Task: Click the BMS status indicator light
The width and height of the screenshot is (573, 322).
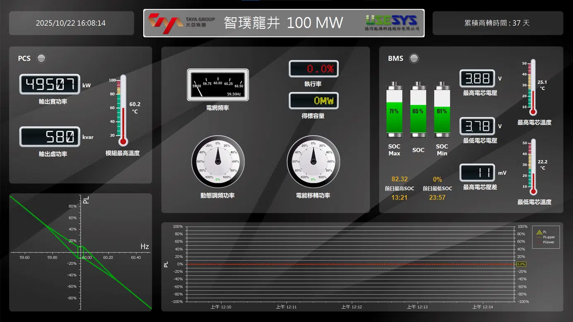Action: (x=414, y=58)
